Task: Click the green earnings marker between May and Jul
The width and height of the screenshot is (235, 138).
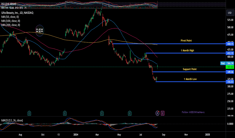Action: (130, 113)
